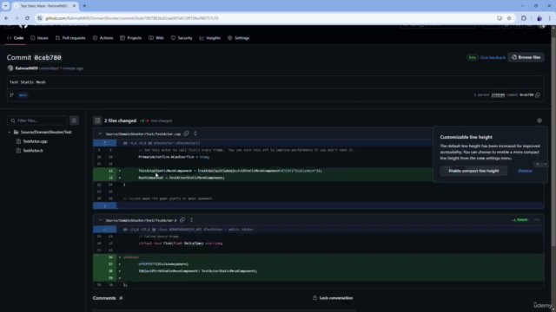Copy the full commit SHA icon

point(538,94)
